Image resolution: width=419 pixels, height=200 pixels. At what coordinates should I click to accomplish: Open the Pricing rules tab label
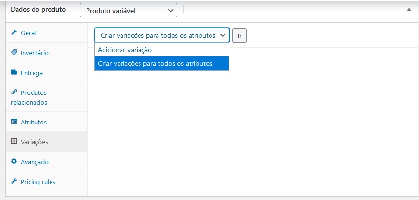[38, 182]
